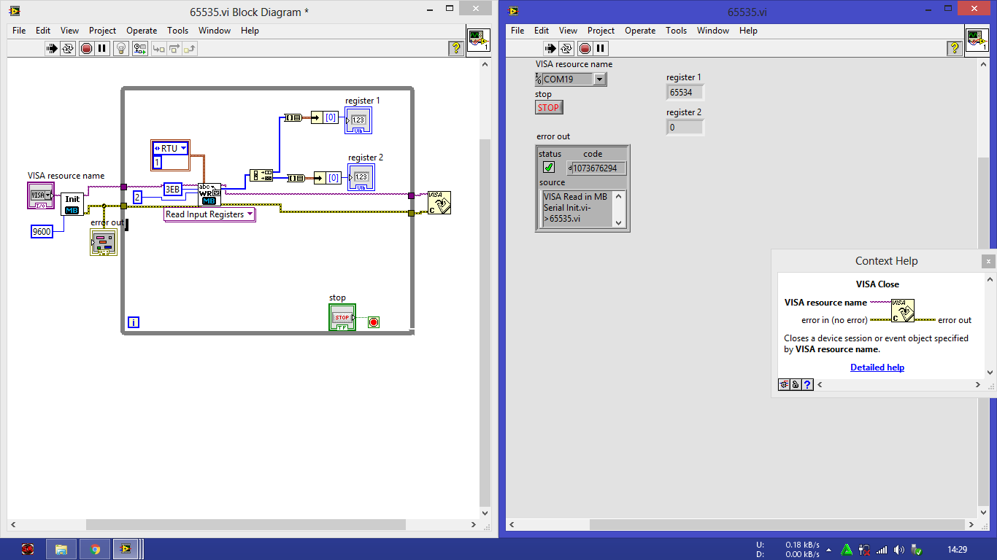Click the Run arrow in Block Diagram toolbar

[x=52, y=49]
